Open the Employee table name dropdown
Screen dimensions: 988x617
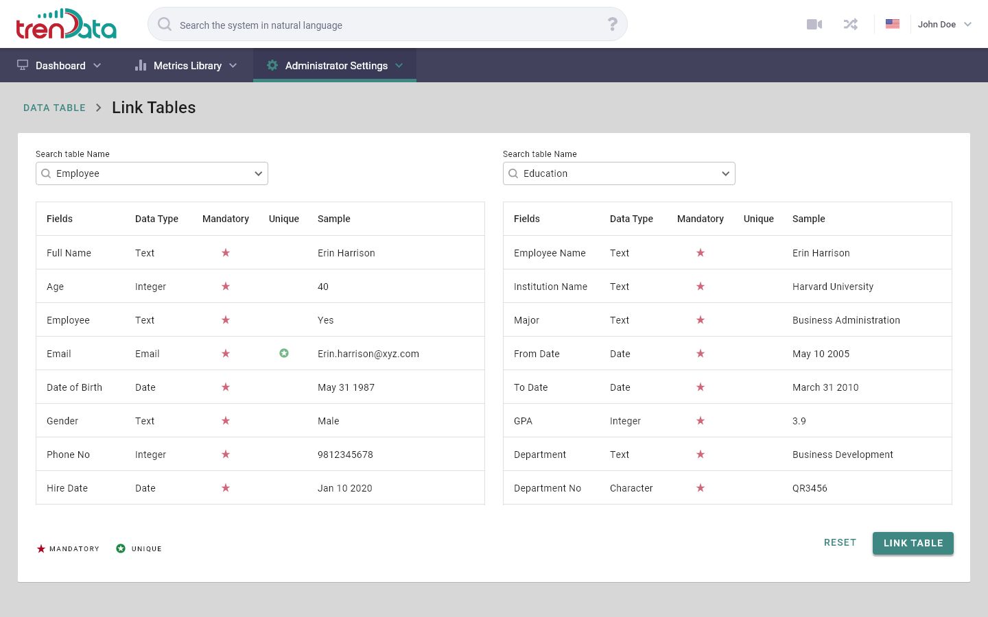pos(258,174)
